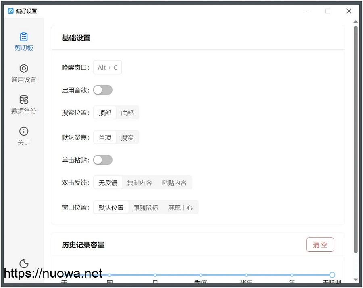
Task: Click the Alt + C shortcut field
Action: click(x=107, y=68)
